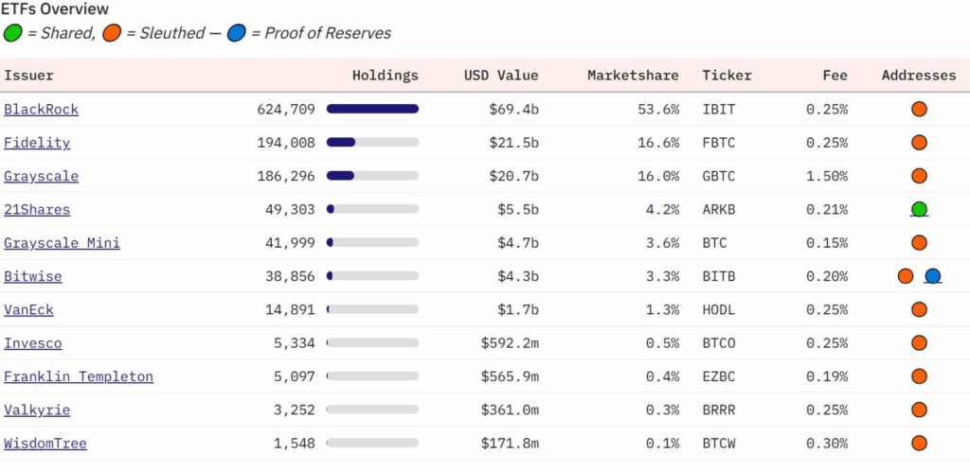Click the Addresses column header

[919, 76]
